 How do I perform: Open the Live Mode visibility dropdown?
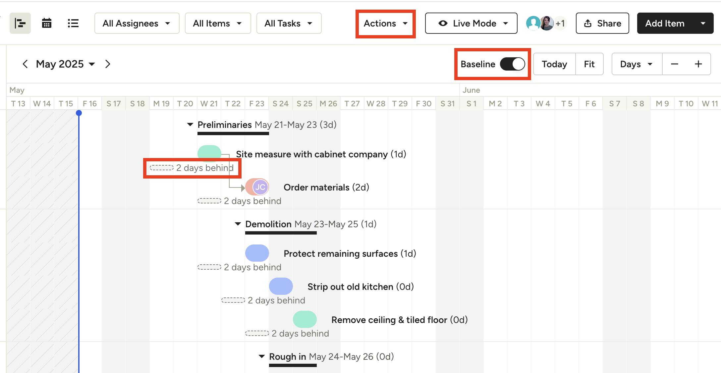[471, 23]
